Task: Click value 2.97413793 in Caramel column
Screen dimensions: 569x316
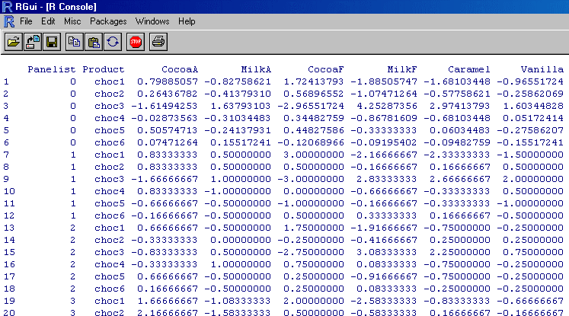Action: coord(460,106)
